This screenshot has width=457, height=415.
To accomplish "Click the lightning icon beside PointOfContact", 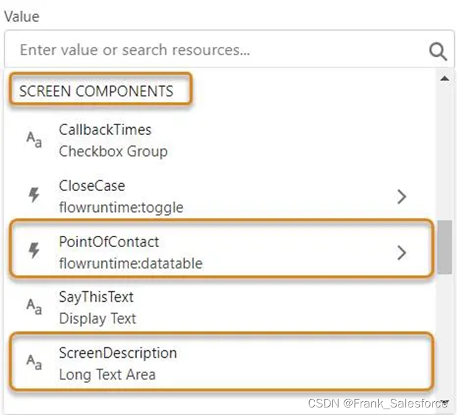I will click(x=34, y=252).
